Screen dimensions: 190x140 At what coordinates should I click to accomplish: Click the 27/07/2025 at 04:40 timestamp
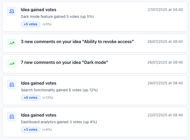165,10
